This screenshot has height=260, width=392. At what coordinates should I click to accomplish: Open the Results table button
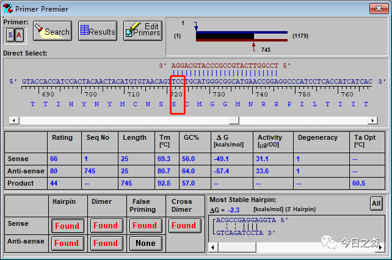[x=98, y=31]
